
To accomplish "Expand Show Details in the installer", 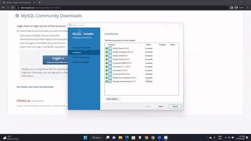I will point(113,99).
